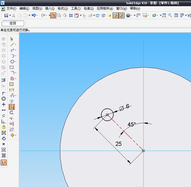Image resolution: width=191 pixels, height=187 pixels.
Task: Click the Undo arrow icon
Action: click(x=34, y=16)
